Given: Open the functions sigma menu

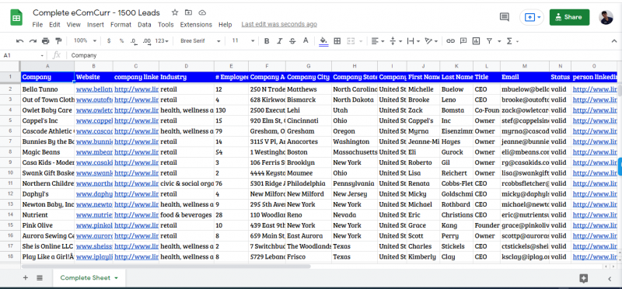Looking at the screenshot, I should [x=512, y=41].
